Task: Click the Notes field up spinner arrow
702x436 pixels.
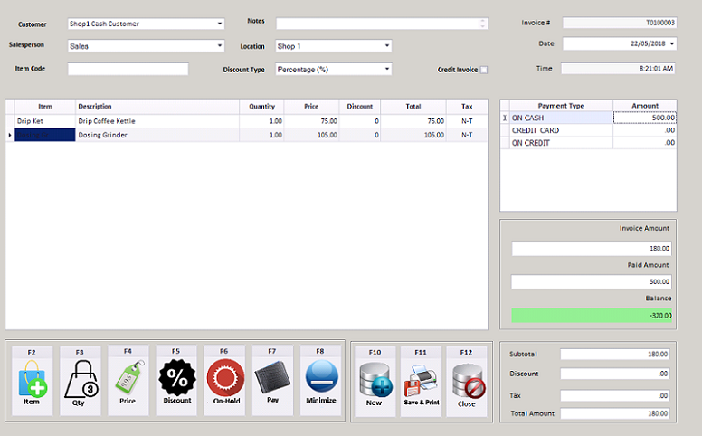Action: 483,21
